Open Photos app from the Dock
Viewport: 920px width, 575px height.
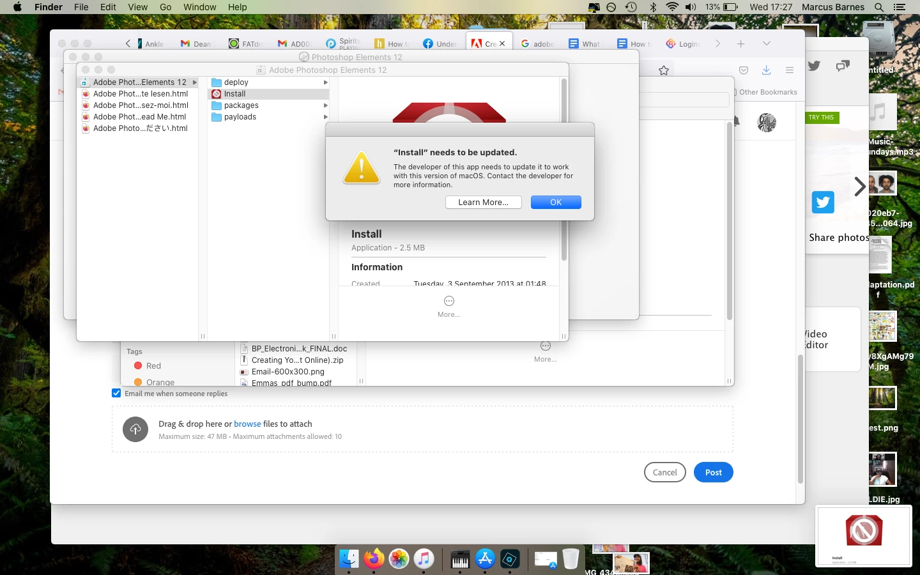point(399,559)
